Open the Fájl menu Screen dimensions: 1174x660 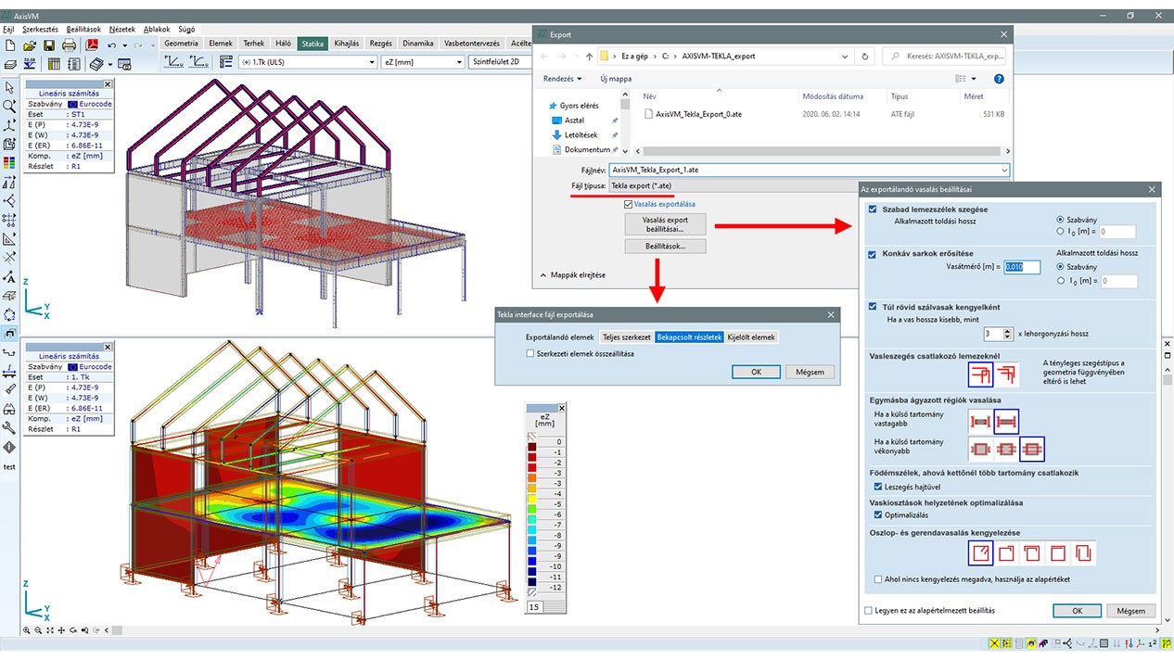point(8,30)
